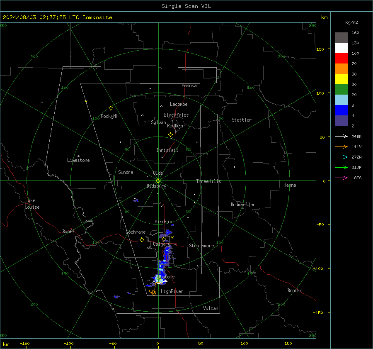Select the yellow diamond marker below RedDeer

click(x=170, y=135)
